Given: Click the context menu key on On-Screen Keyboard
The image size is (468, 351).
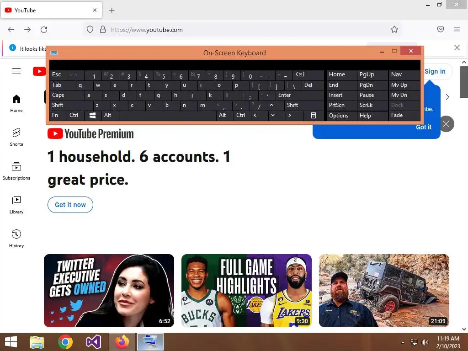Looking at the screenshot, I should pos(314,115).
